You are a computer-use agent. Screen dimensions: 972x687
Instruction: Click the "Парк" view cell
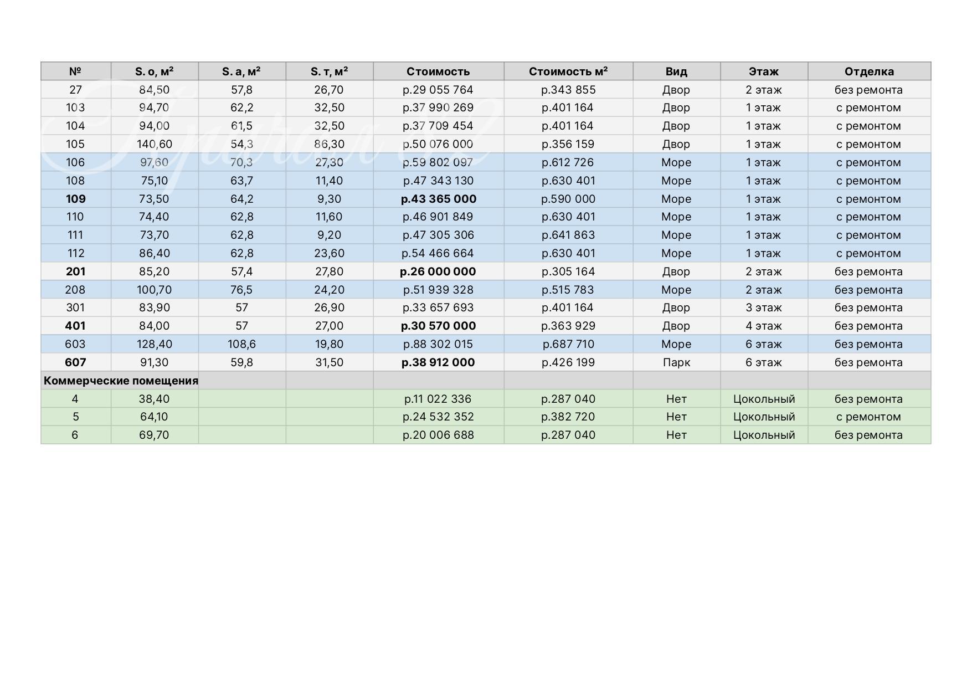(x=676, y=362)
